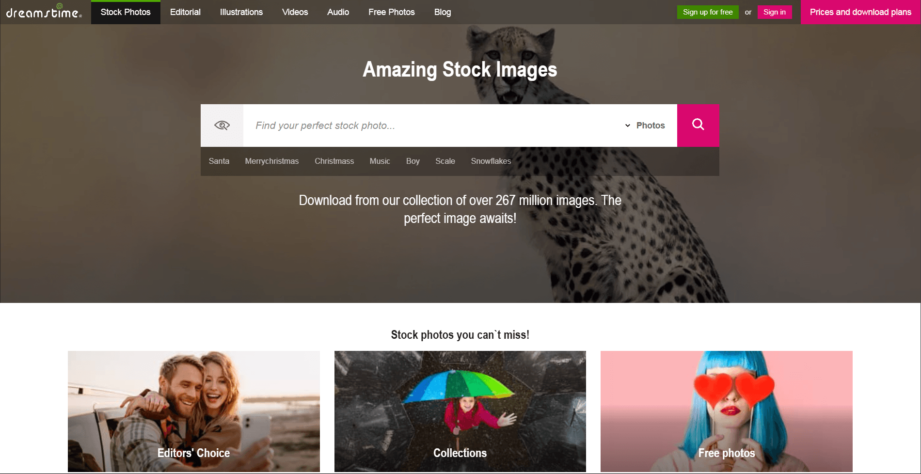Open the Audio section
Image resolution: width=921 pixels, height=474 pixels.
tap(338, 12)
